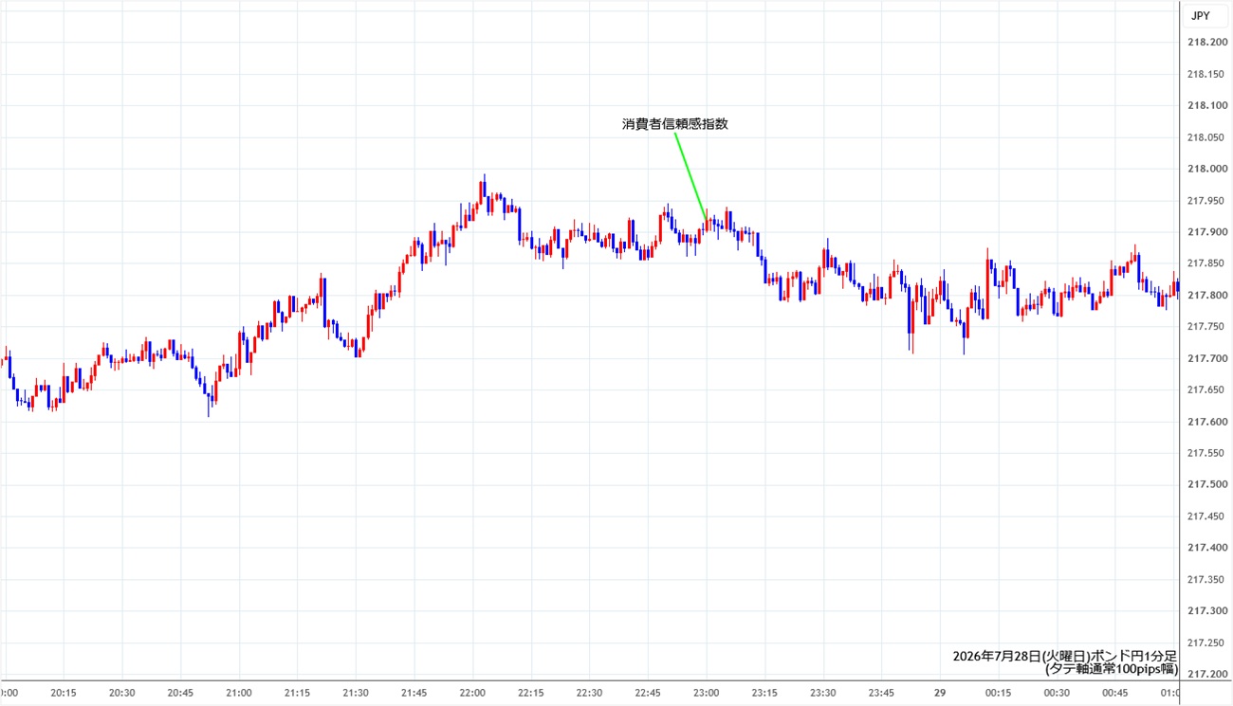Select the 217.650 price axis label

1205,389
